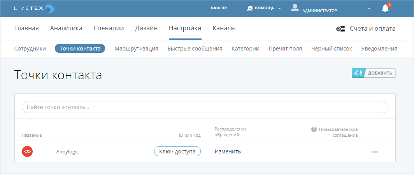Screen dimensions: 414x174
Task: Click the Ключ доступа button
Action: tap(177, 151)
